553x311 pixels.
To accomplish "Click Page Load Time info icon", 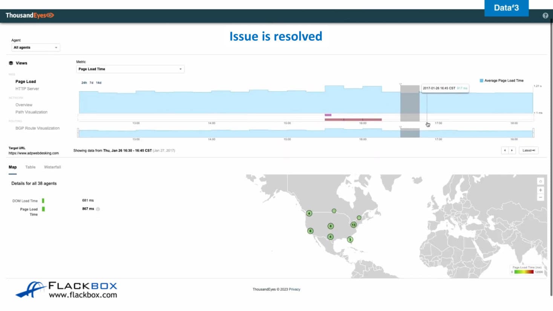I will coord(98,209).
